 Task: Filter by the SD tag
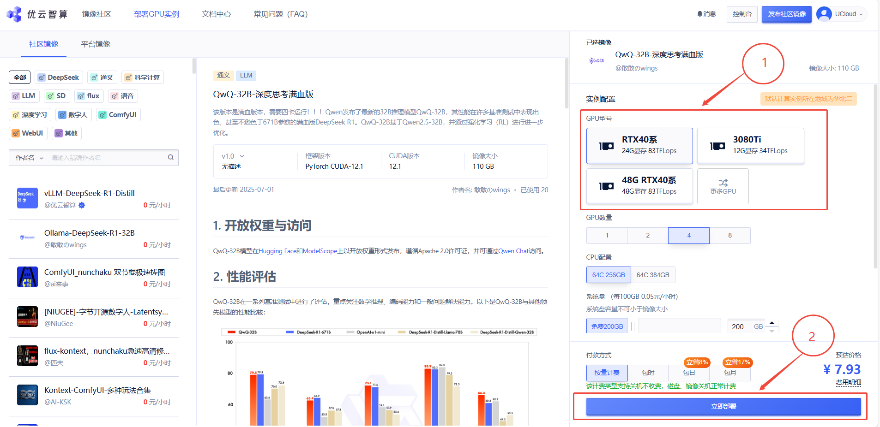[56, 96]
